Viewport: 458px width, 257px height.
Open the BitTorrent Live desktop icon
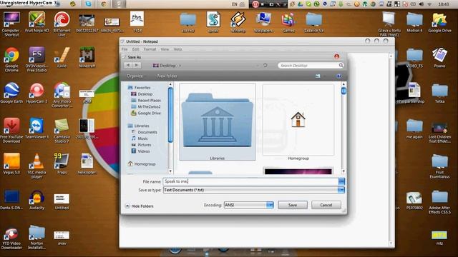(x=62, y=24)
